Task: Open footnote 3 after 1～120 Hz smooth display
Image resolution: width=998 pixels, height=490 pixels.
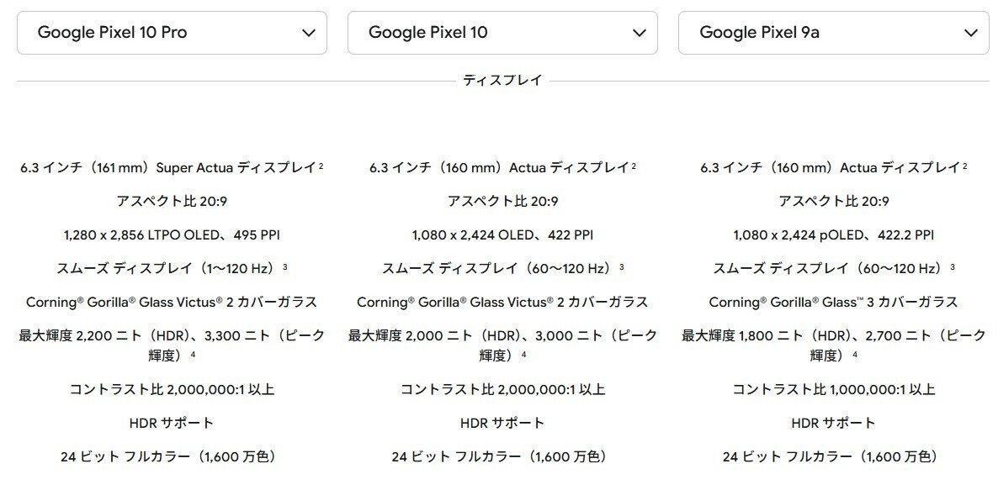Action: (x=285, y=267)
